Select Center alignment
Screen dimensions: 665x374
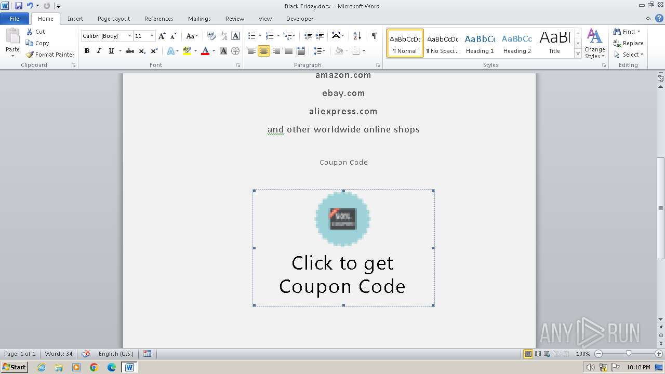(x=264, y=51)
